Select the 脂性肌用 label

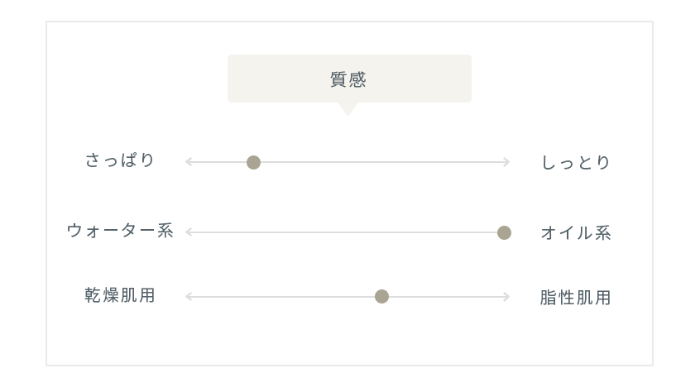[x=575, y=298]
